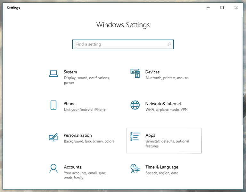The width and height of the screenshot is (246, 192).
Task: Click the Phone device icon
Action: 53,105
